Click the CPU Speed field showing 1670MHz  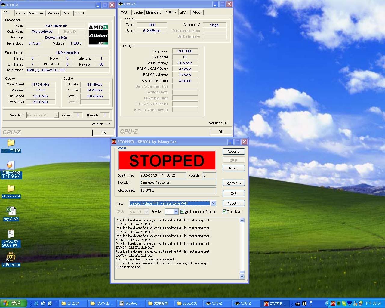178,190
